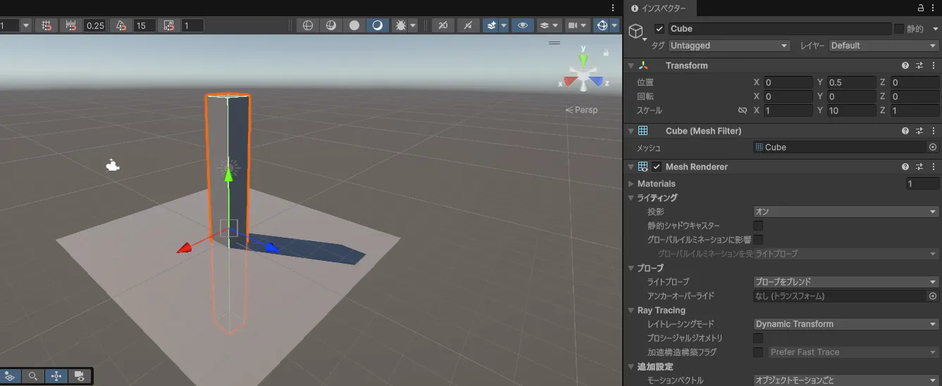
Task: Click the green Y-axis cone on orientation gizmo
Action: [x=583, y=58]
